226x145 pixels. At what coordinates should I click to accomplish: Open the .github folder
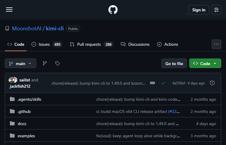pos(24,111)
